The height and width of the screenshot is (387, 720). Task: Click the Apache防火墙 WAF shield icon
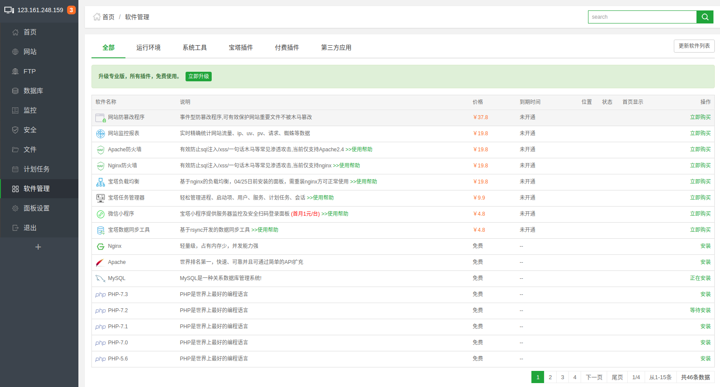[x=101, y=150]
